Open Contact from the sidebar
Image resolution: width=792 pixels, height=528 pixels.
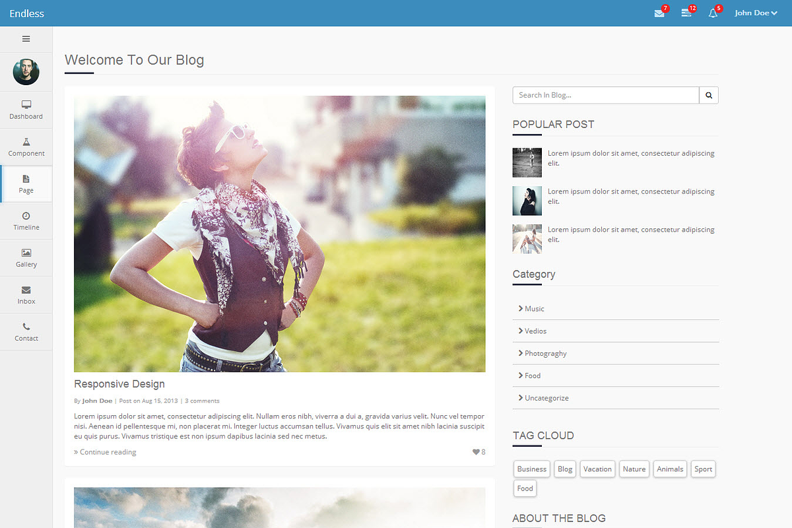[26, 332]
